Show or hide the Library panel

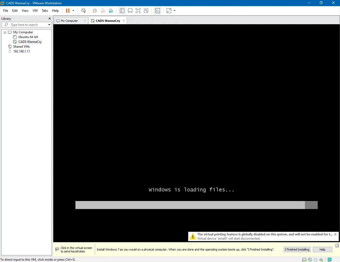(x=122, y=11)
